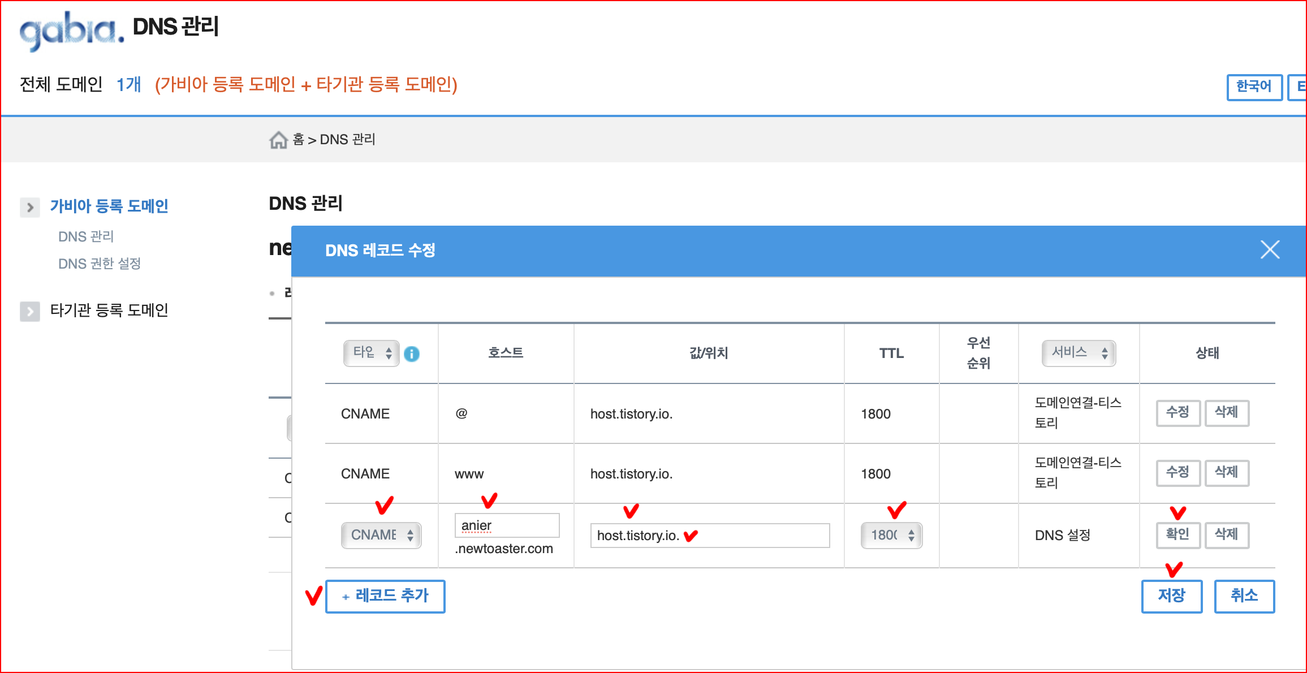Open the CNAME type dropdown in new row

coord(381,535)
